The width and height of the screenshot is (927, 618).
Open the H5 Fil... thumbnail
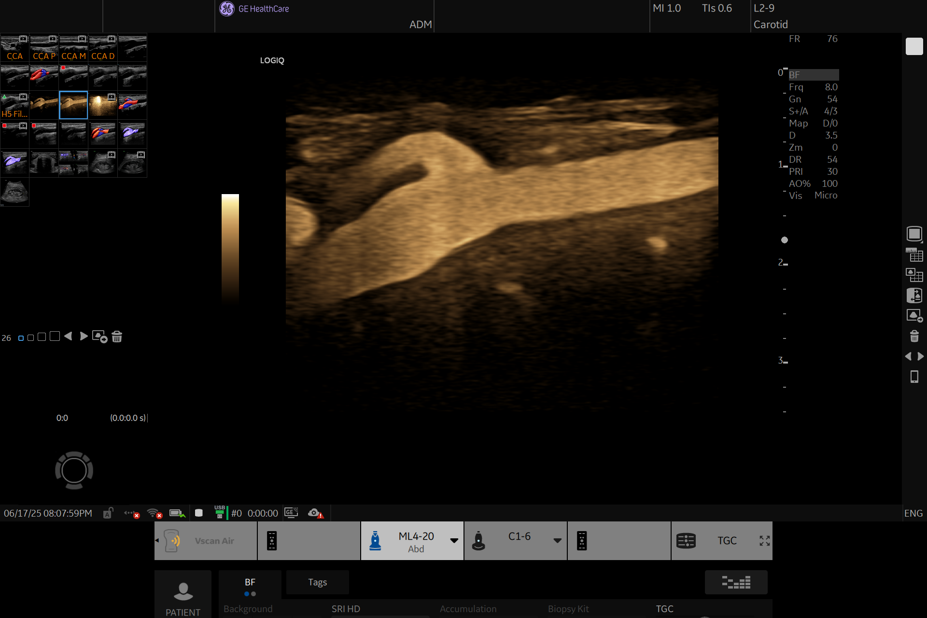14,105
